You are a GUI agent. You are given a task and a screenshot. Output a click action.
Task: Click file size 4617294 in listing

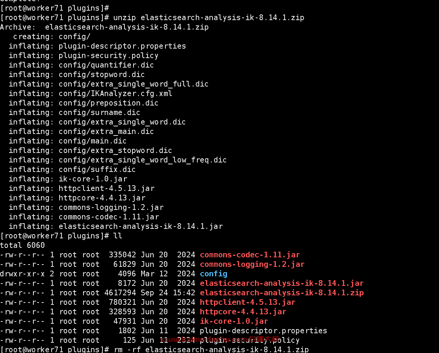tap(120, 293)
